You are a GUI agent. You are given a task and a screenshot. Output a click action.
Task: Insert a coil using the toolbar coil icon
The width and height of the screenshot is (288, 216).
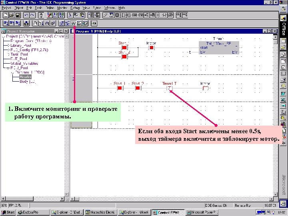pyautogui.click(x=129, y=15)
